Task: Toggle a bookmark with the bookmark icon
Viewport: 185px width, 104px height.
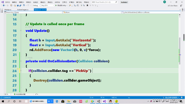Action: [x=87, y=5]
